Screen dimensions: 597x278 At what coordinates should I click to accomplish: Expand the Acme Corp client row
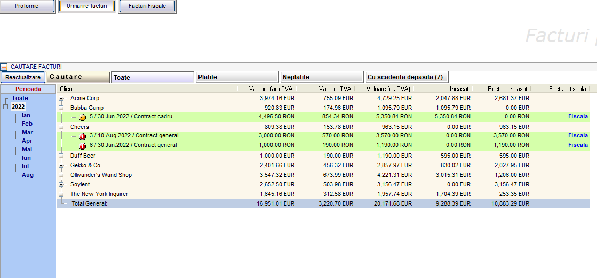[x=61, y=99]
